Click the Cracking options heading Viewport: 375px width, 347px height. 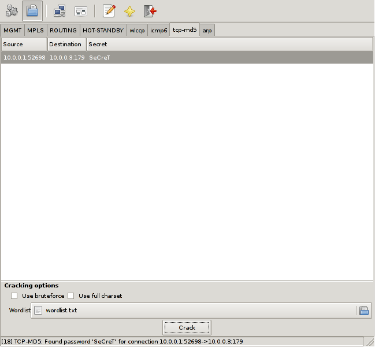[31, 286]
